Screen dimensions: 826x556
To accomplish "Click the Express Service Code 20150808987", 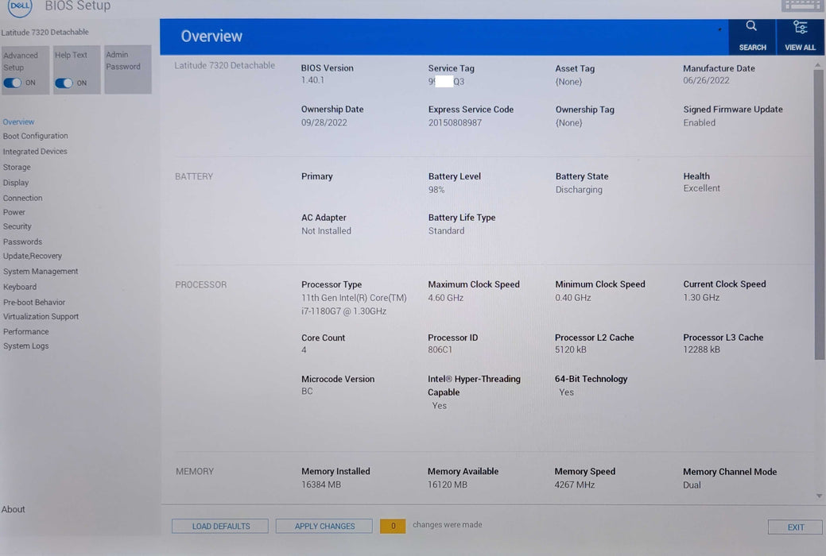I will 455,122.
